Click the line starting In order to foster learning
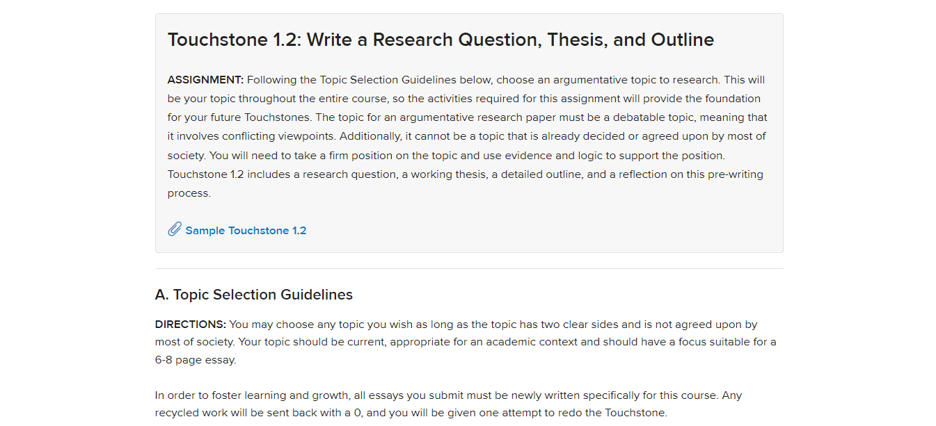Viewport: 936px width, 426px height. pos(448,395)
